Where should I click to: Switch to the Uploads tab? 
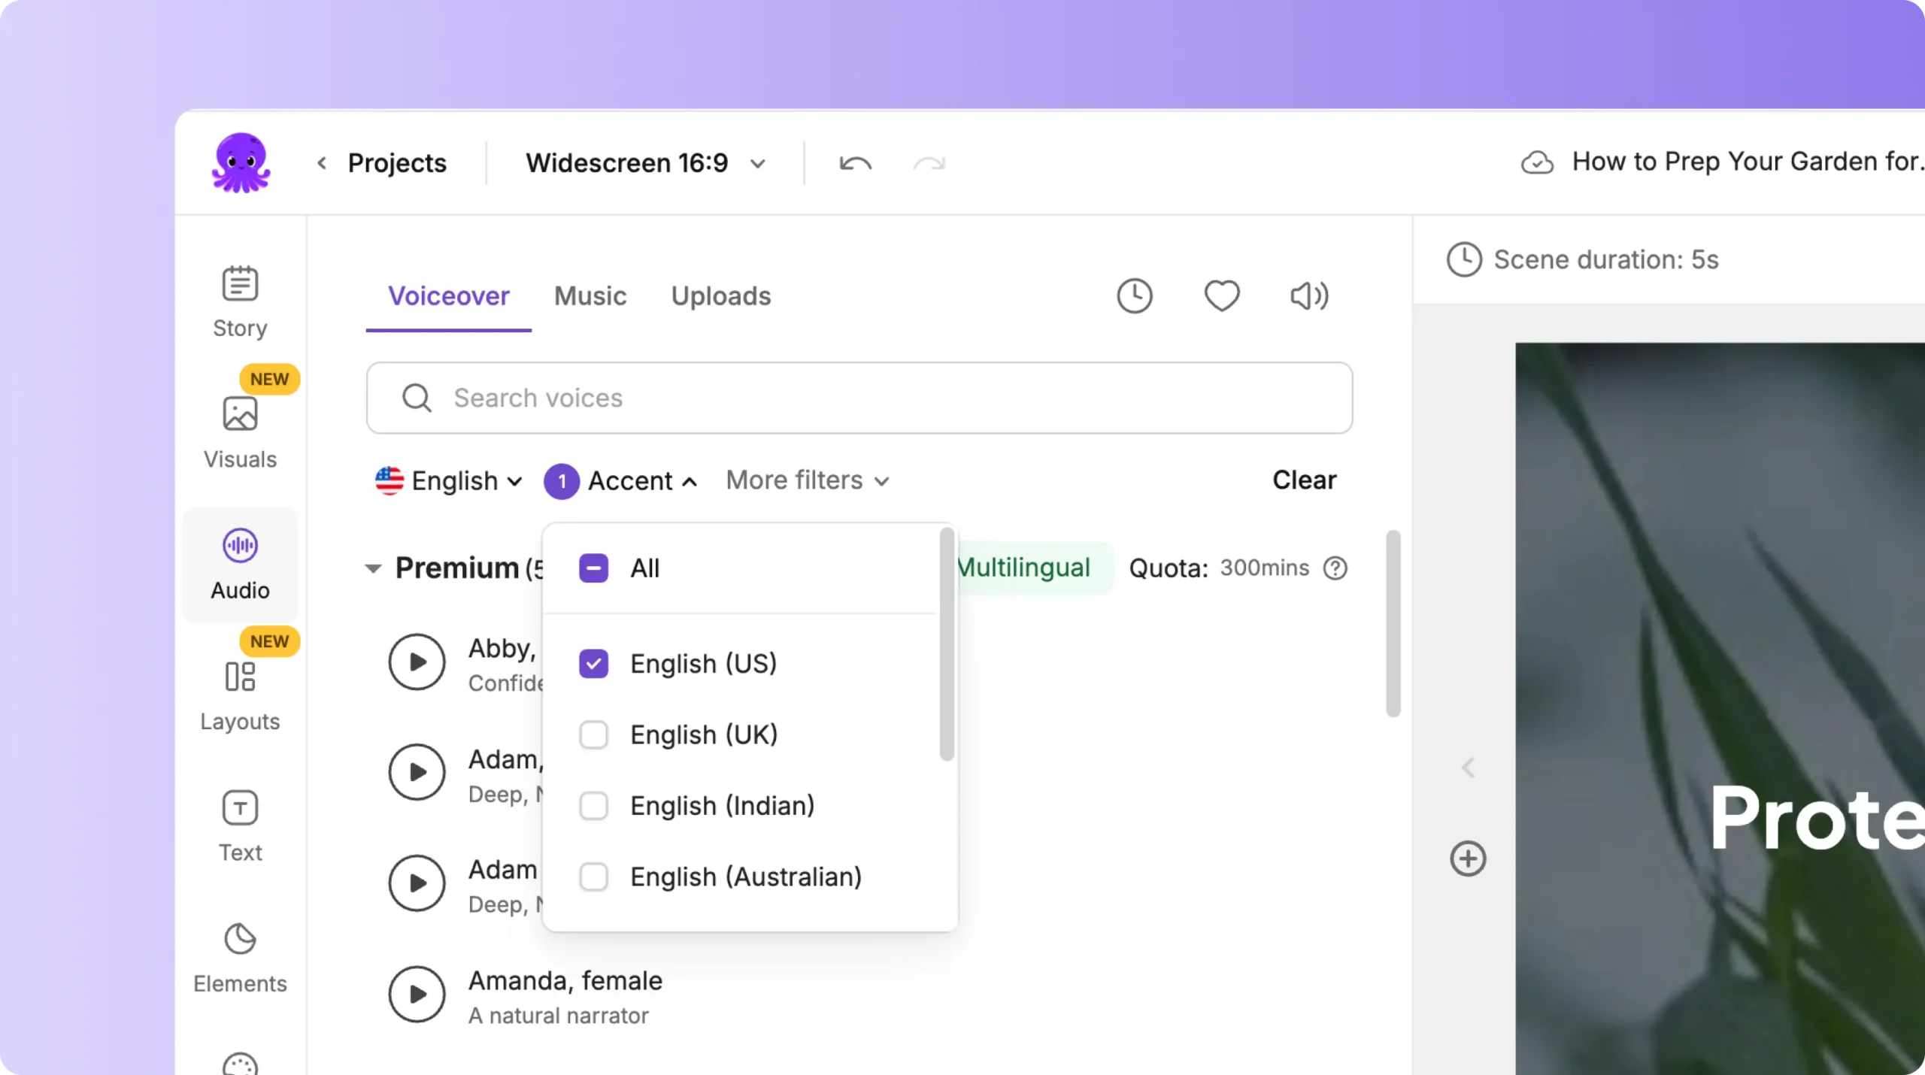[x=720, y=296]
